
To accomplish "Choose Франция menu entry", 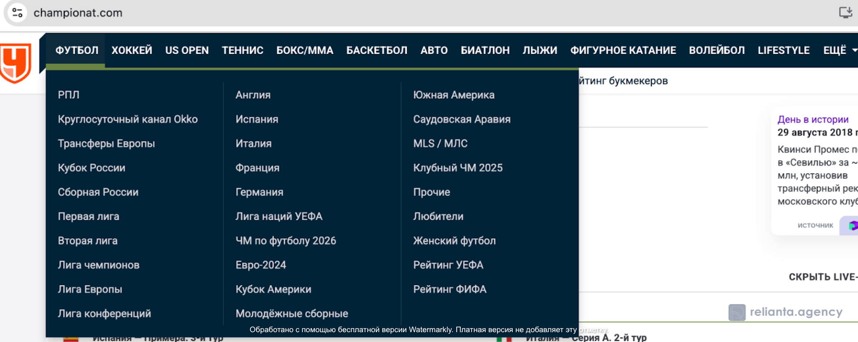I will (x=257, y=168).
